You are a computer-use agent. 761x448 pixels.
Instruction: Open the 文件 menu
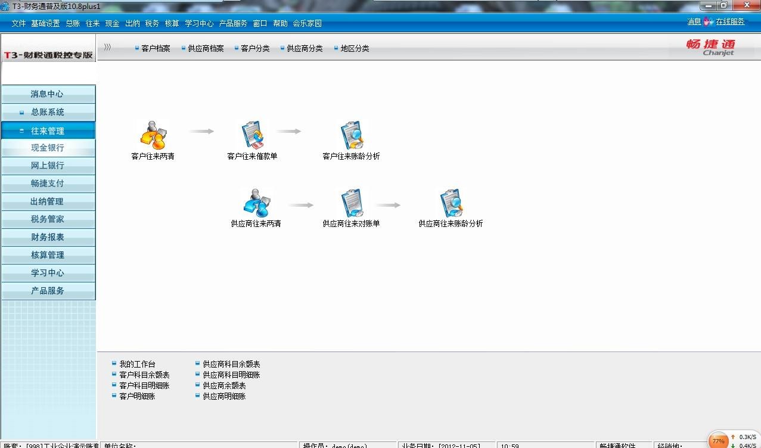pyautogui.click(x=18, y=23)
